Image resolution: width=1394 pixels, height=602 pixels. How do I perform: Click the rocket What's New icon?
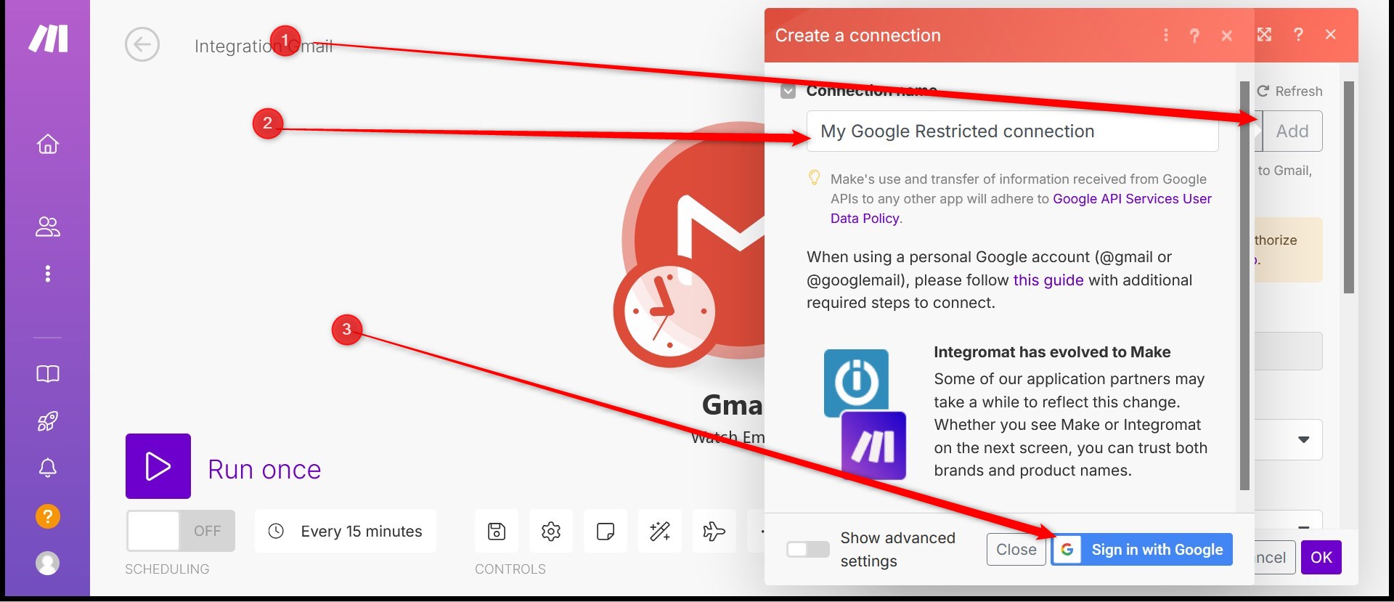(48, 421)
